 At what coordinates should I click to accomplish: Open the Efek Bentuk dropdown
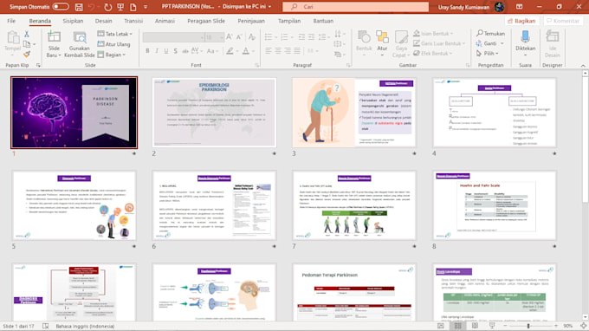[433, 54]
